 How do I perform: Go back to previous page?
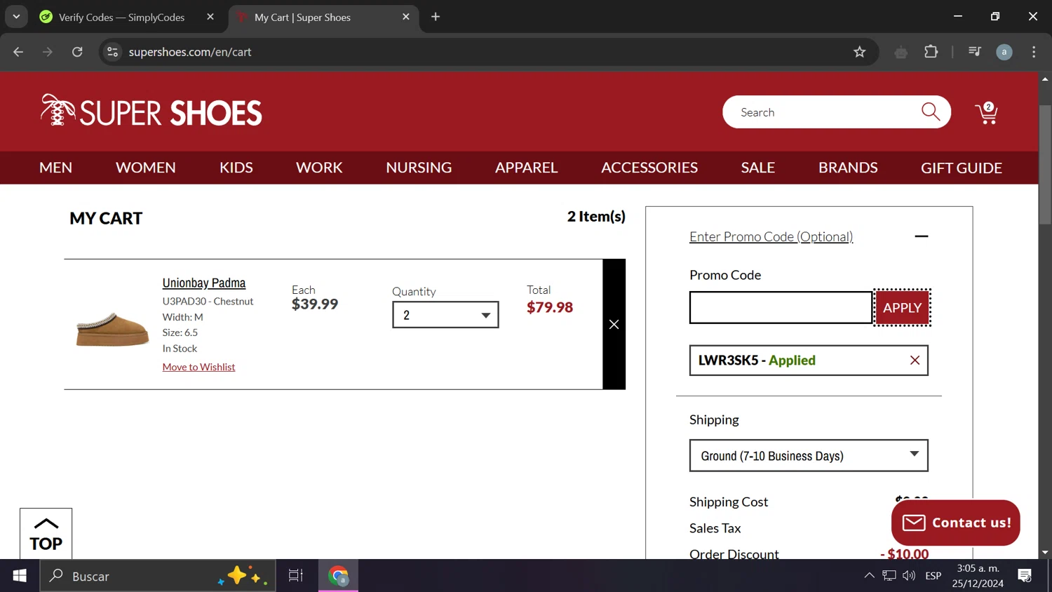click(18, 52)
